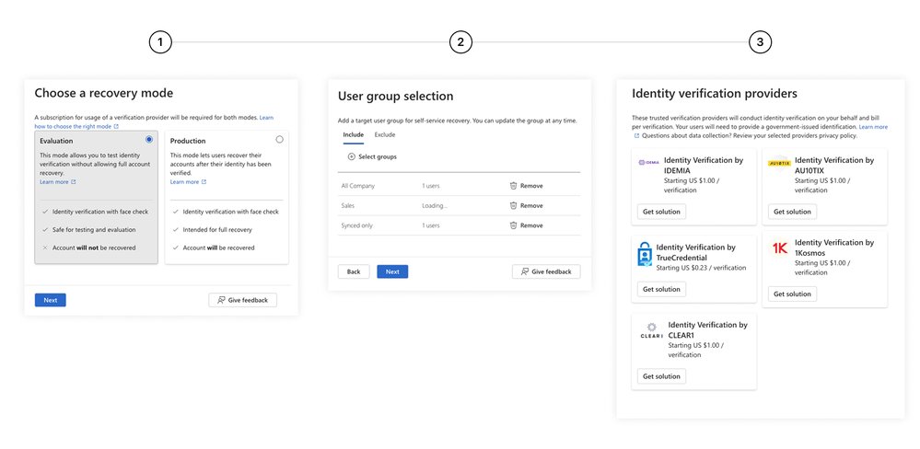The width and height of the screenshot is (920, 449).
Task: Click Get solution for TrueCredential
Action: (661, 289)
